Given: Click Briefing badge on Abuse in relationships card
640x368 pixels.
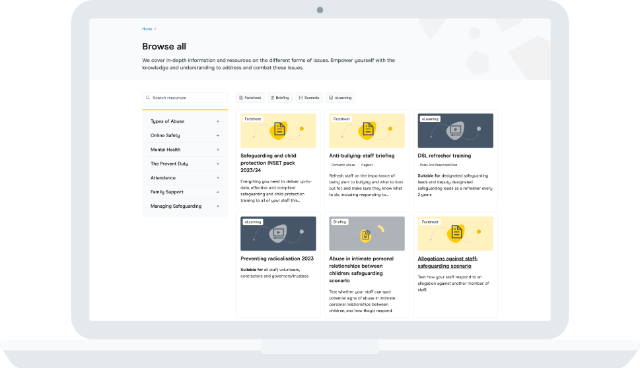Looking at the screenshot, I should 339,222.
